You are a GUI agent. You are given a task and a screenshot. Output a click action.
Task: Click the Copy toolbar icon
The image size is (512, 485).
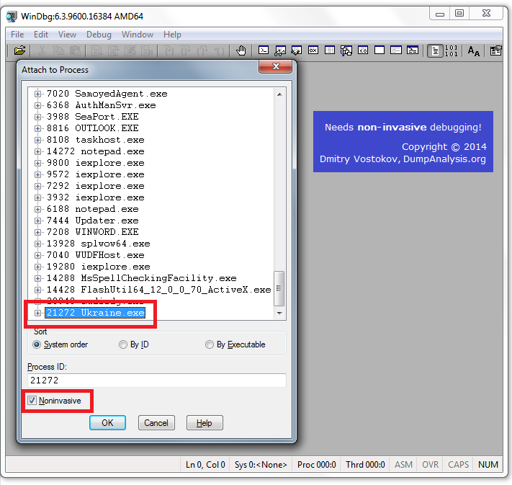coord(58,50)
